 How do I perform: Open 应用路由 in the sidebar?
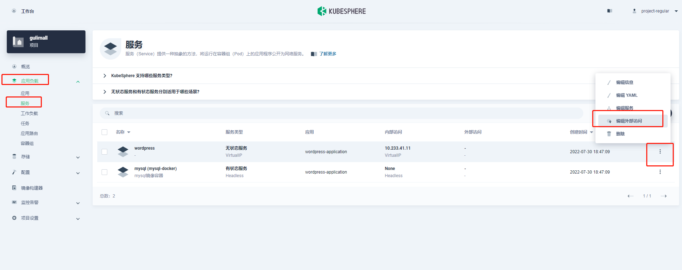29,134
